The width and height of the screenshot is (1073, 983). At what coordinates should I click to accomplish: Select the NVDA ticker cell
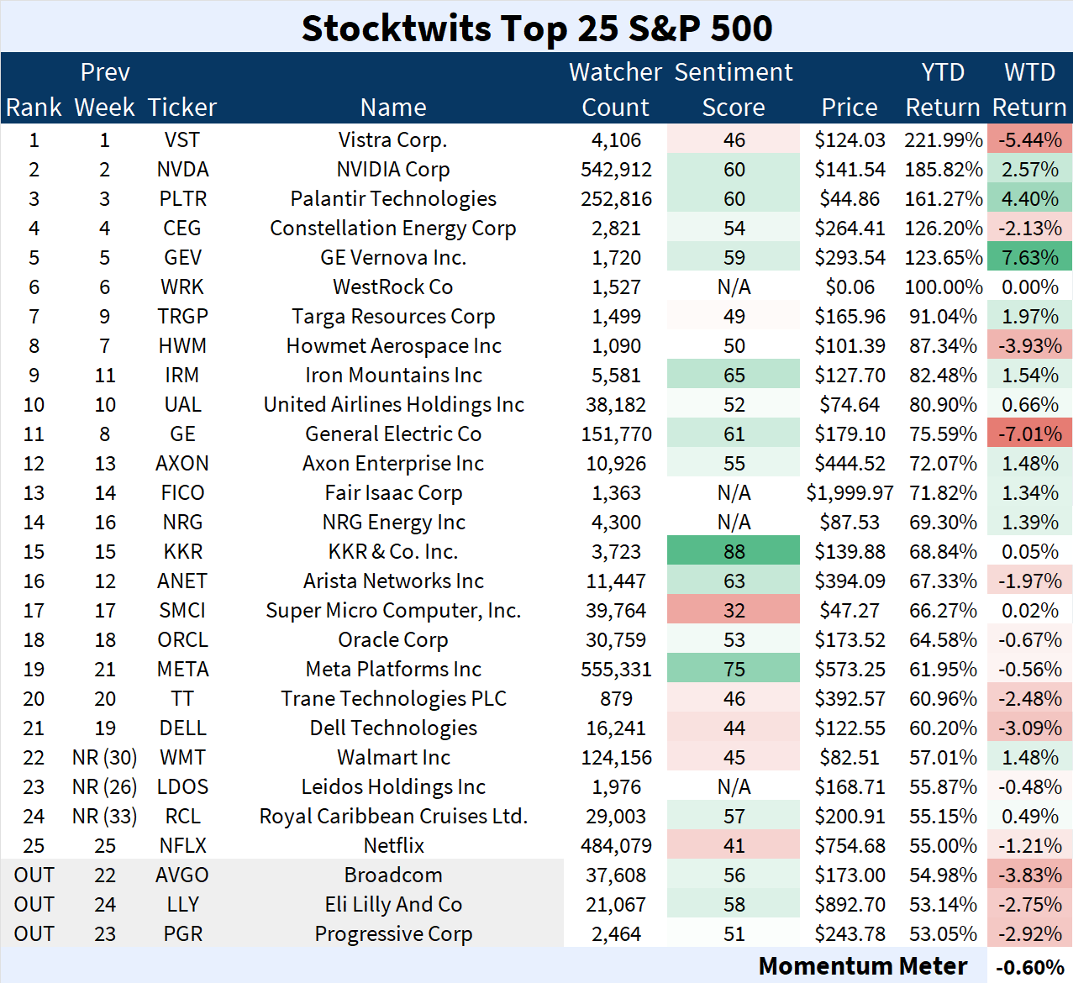coord(182,170)
